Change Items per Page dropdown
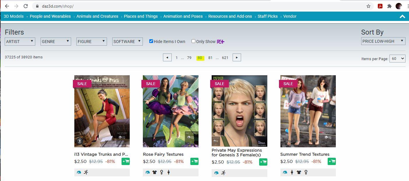The image size is (409, 181). coord(398,58)
